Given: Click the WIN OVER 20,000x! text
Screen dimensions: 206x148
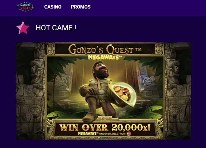Looking at the screenshot, I should coord(105,127).
